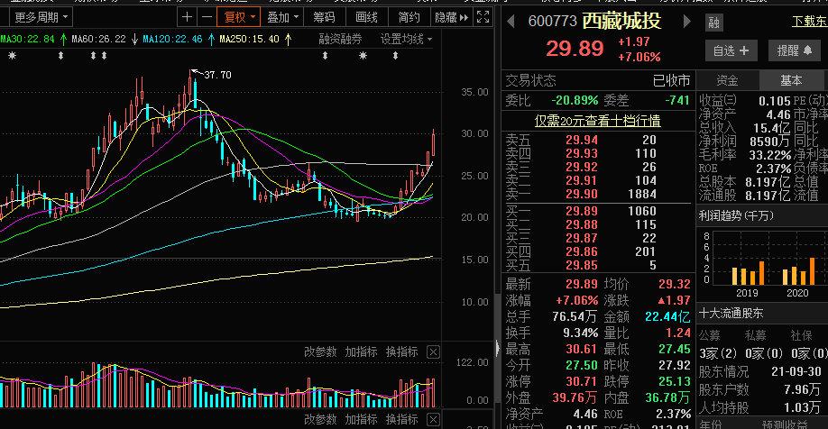Image resolution: width=828 pixels, height=429 pixels.
Task: Click 换指标 on the bottom panel
Action: point(402,419)
